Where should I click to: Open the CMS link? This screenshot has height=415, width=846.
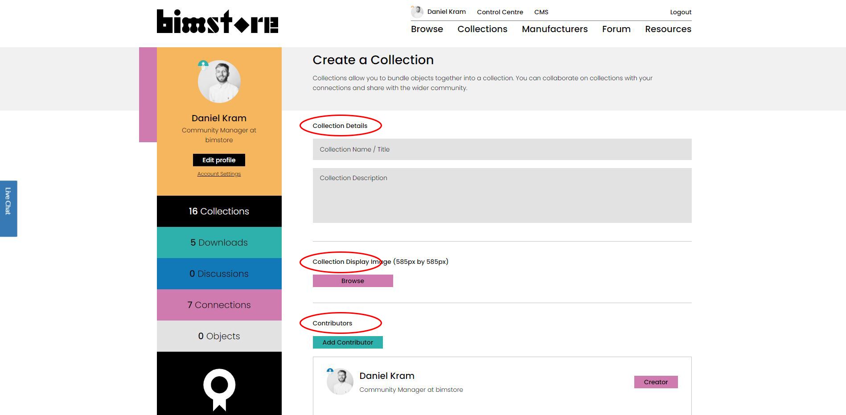(x=541, y=12)
